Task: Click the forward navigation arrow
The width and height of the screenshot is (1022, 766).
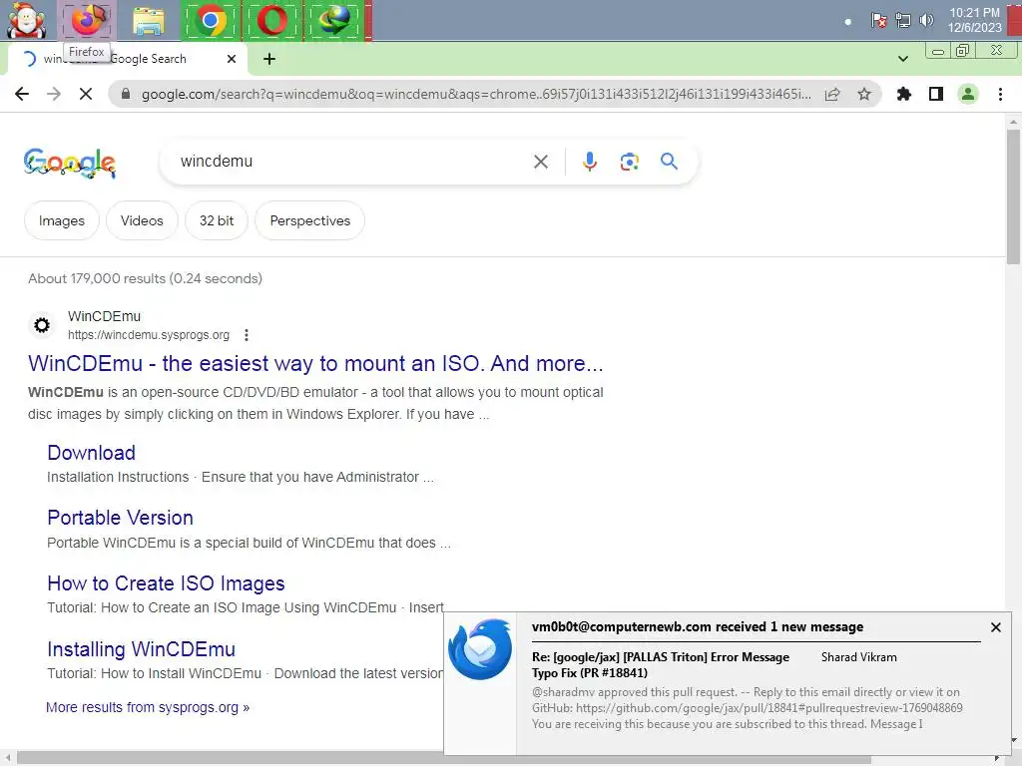Action: [x=54, y=95]
